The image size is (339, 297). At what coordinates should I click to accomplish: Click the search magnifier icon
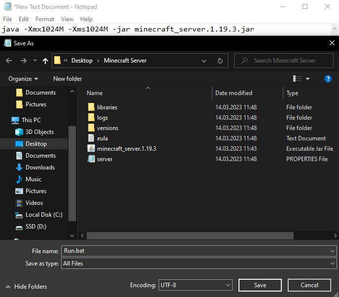pos(244,61)
